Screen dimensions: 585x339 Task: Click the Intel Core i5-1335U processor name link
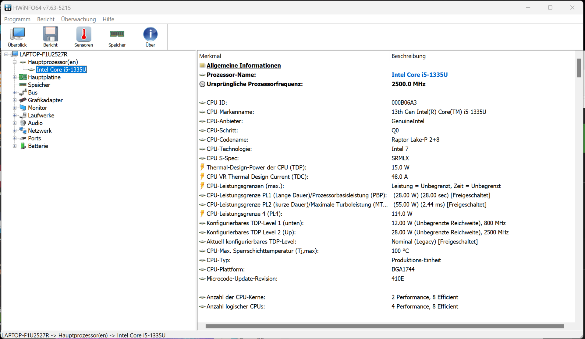(419, 75)
